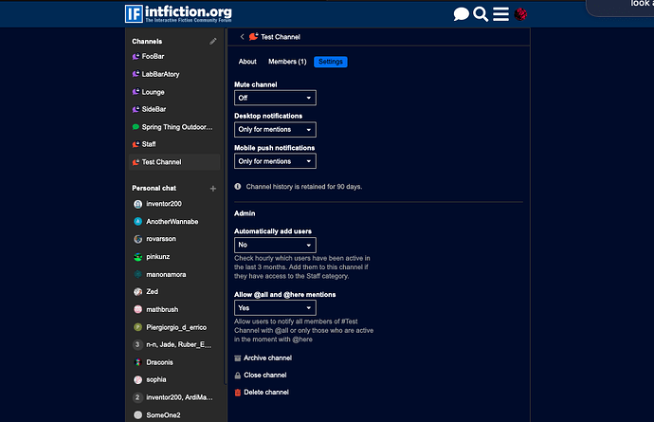Switch to the Members (1) tab

287,62
